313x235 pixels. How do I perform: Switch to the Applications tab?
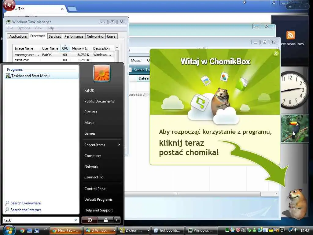[18, 36]
